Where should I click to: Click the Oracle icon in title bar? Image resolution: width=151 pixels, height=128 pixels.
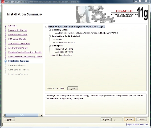coord(3,2)
